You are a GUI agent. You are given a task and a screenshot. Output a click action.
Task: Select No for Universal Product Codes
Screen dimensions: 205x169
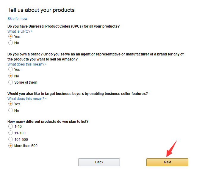click(x=11, y=43)
